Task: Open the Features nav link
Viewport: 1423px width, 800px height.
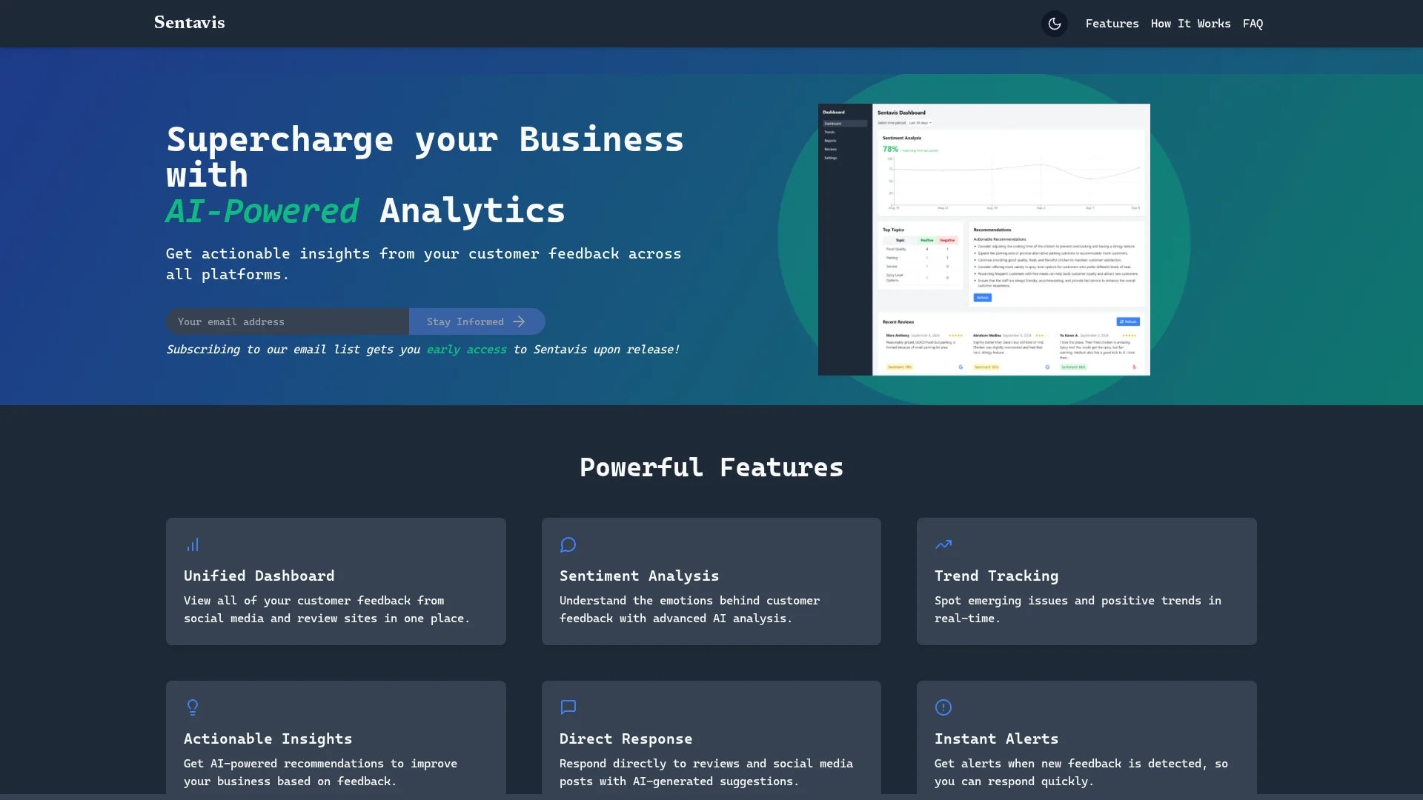Action: [x=1112, y=24]
